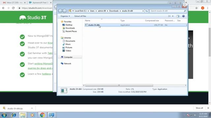Expand the address bar history dropdown
The width and height of the screenshot is (211, 118).
pos(143,11)
